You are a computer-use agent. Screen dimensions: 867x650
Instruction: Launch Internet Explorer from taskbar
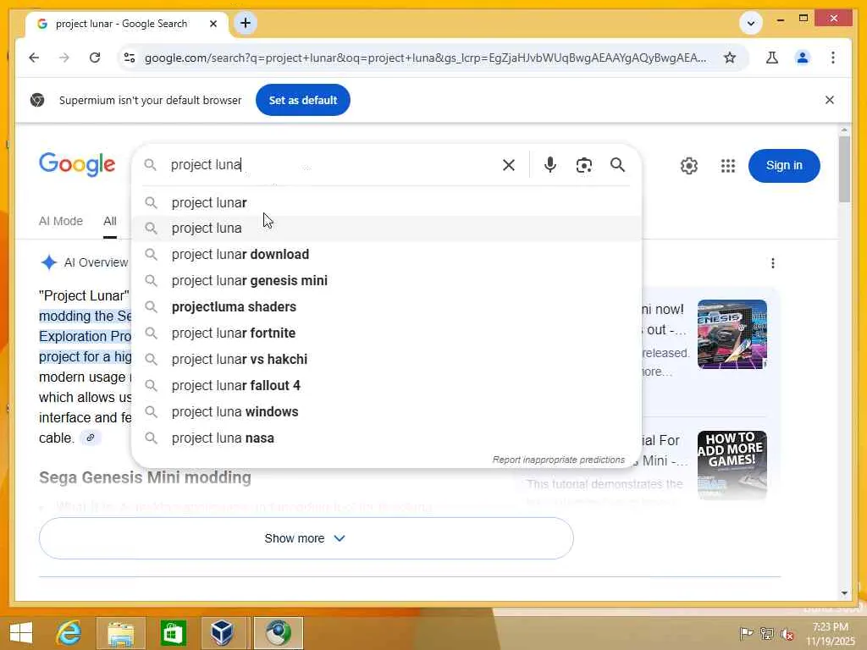pos(69,633)
